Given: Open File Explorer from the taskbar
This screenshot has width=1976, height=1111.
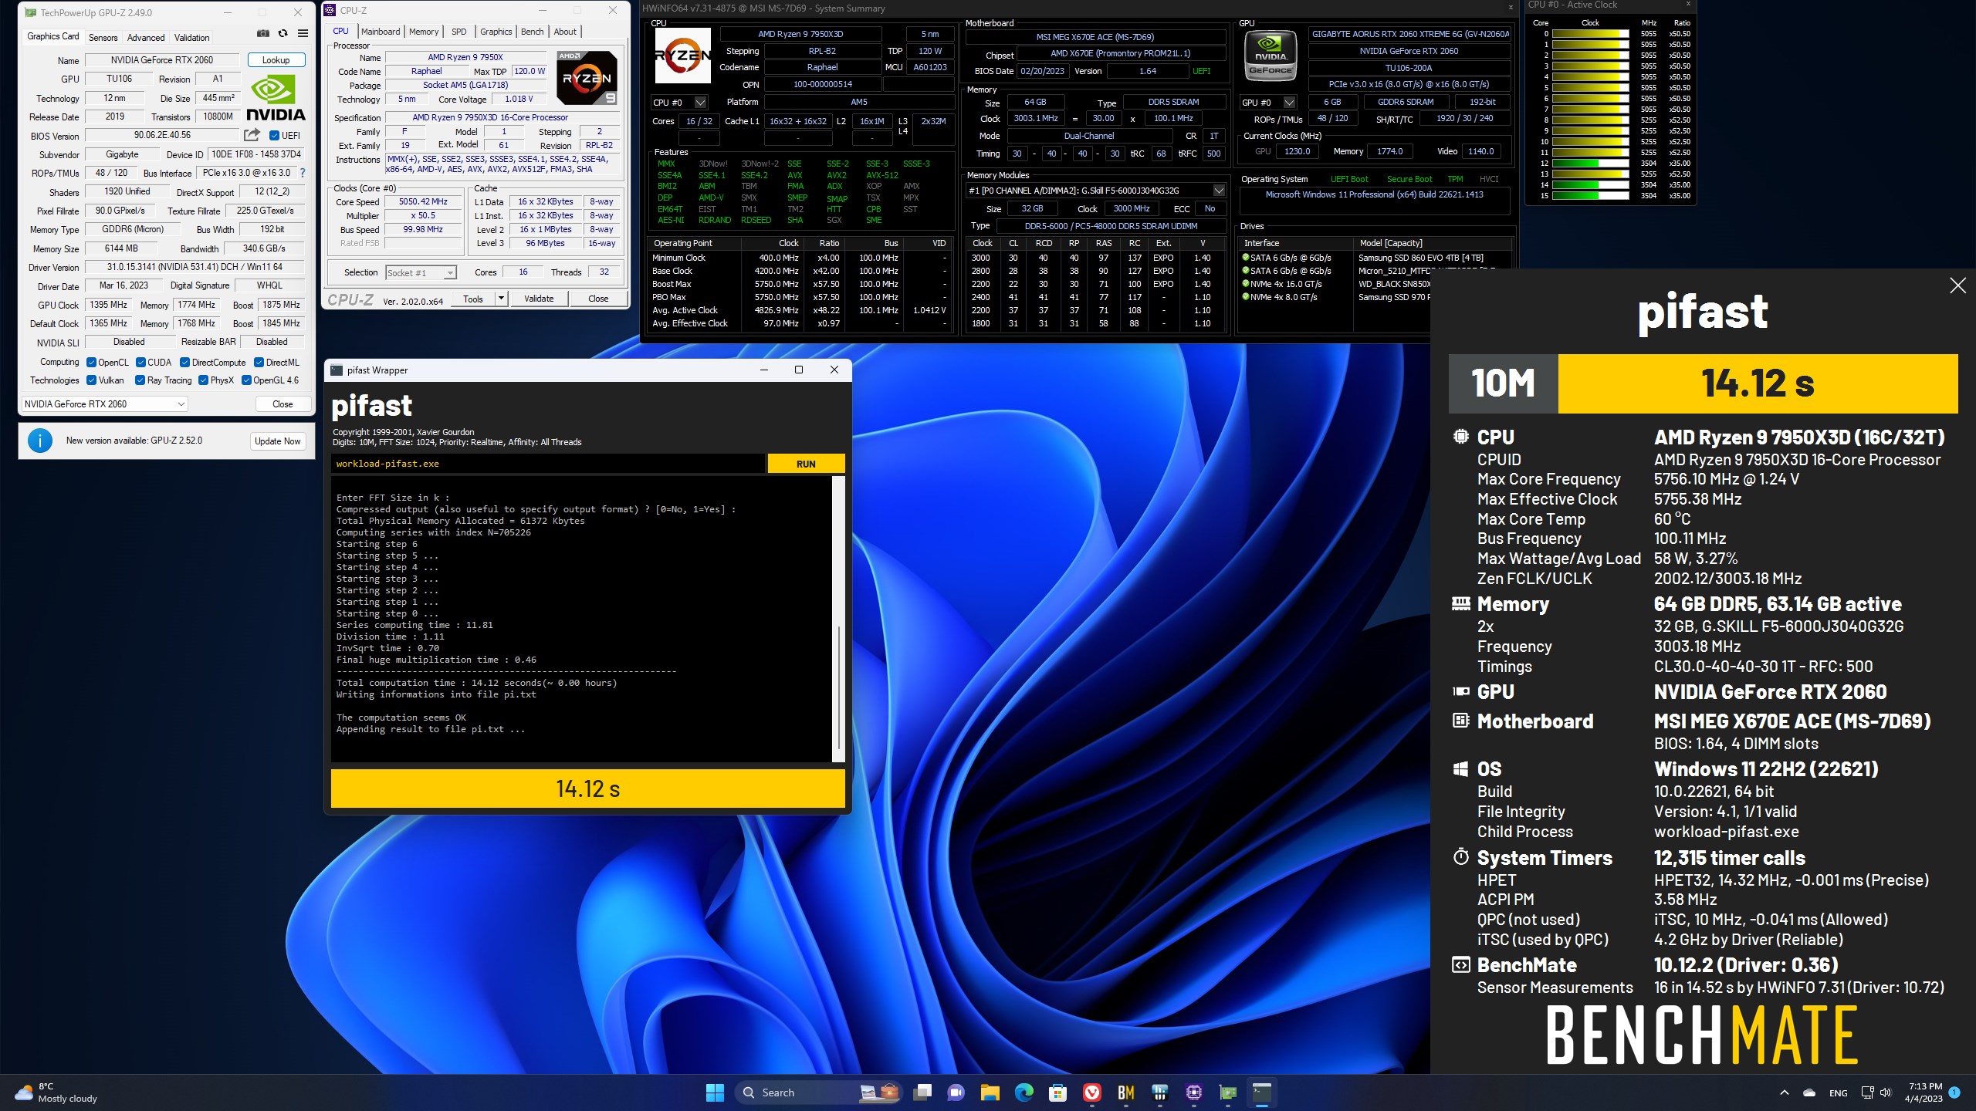Looking at the screenshot, I should pyautogui.click(x=990, y=1092).
